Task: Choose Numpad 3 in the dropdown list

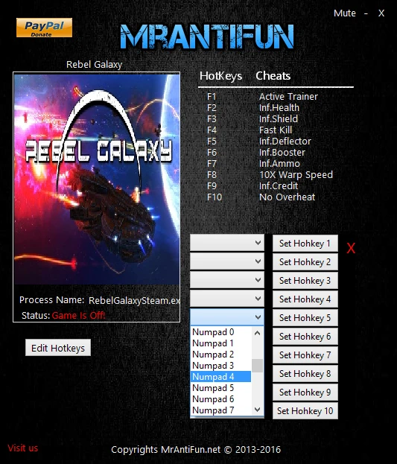Action: (221, 366)
